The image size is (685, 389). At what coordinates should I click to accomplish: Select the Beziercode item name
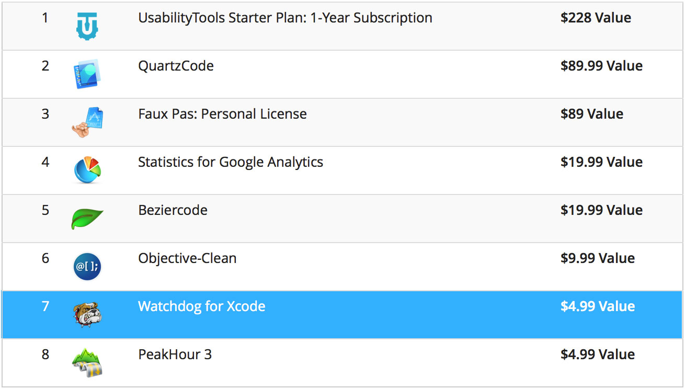tap(173, 210)
